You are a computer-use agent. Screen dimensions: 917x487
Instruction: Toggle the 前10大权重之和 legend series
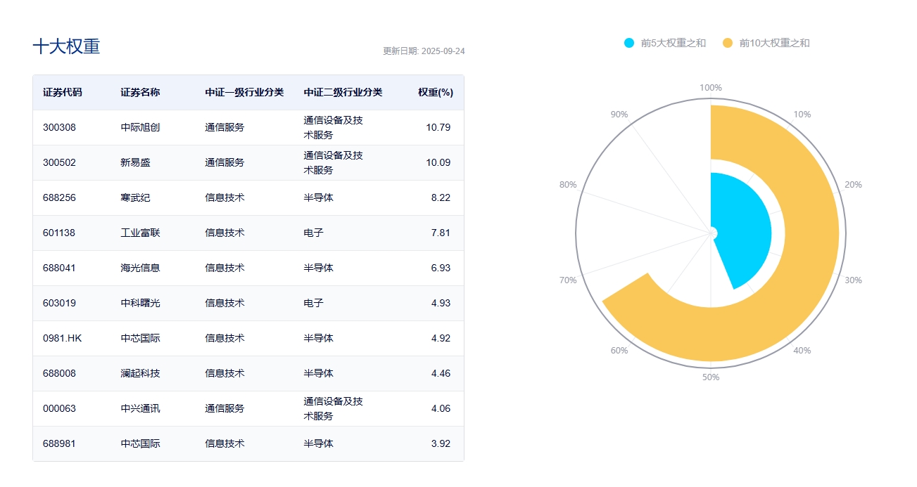pos(766,43)
